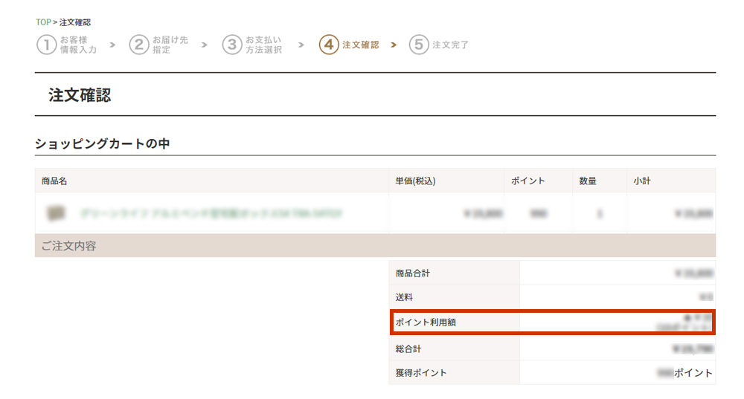Open the green product name link
The width and height of the screenshot is (744, 399).
[x=211, y=214]
